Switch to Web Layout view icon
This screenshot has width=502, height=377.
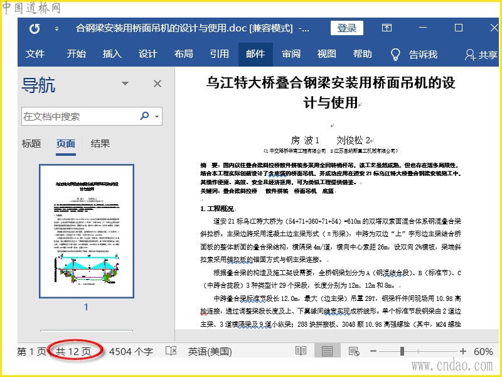354,351
